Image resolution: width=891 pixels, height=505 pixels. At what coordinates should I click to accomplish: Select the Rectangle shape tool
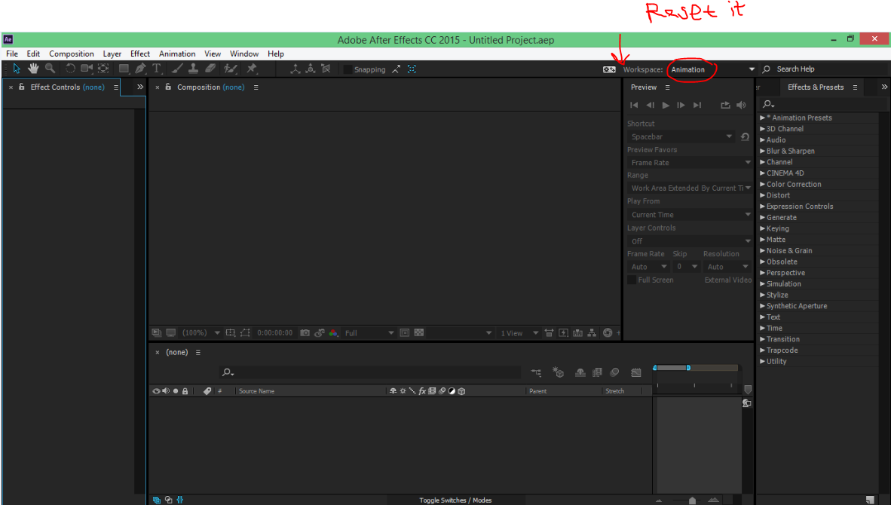[x=124, y=69]
